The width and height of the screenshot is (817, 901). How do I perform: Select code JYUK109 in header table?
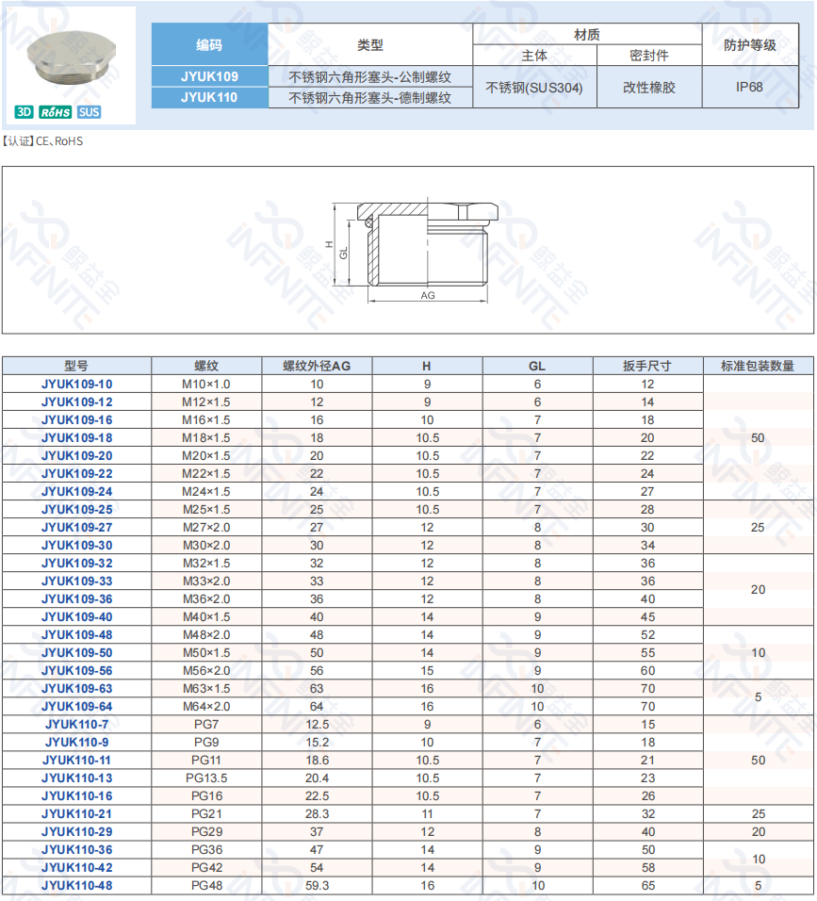point(210,76)
